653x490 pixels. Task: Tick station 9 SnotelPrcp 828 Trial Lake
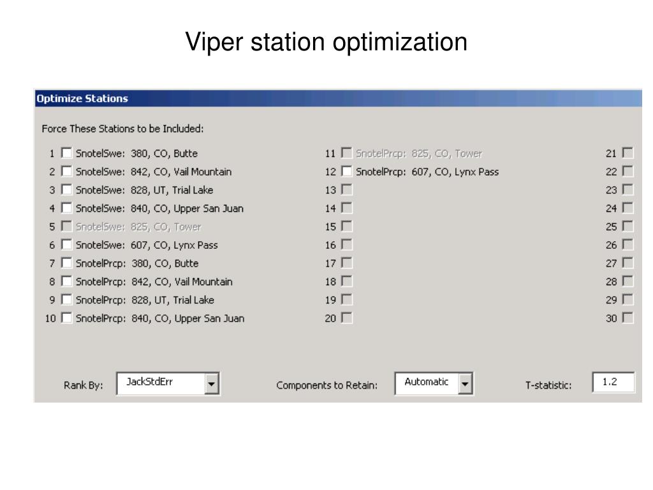pos(66,300)
